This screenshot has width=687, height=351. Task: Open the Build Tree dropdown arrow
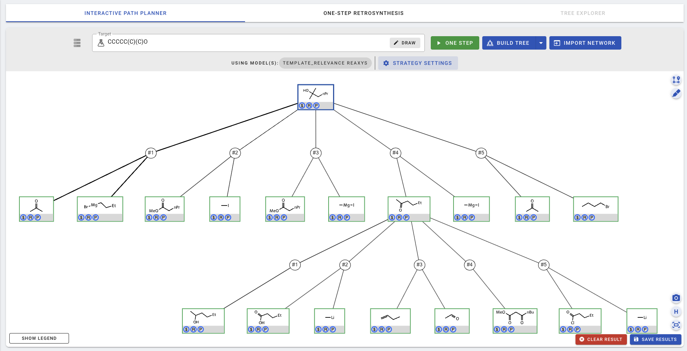(x=541, y=43)
